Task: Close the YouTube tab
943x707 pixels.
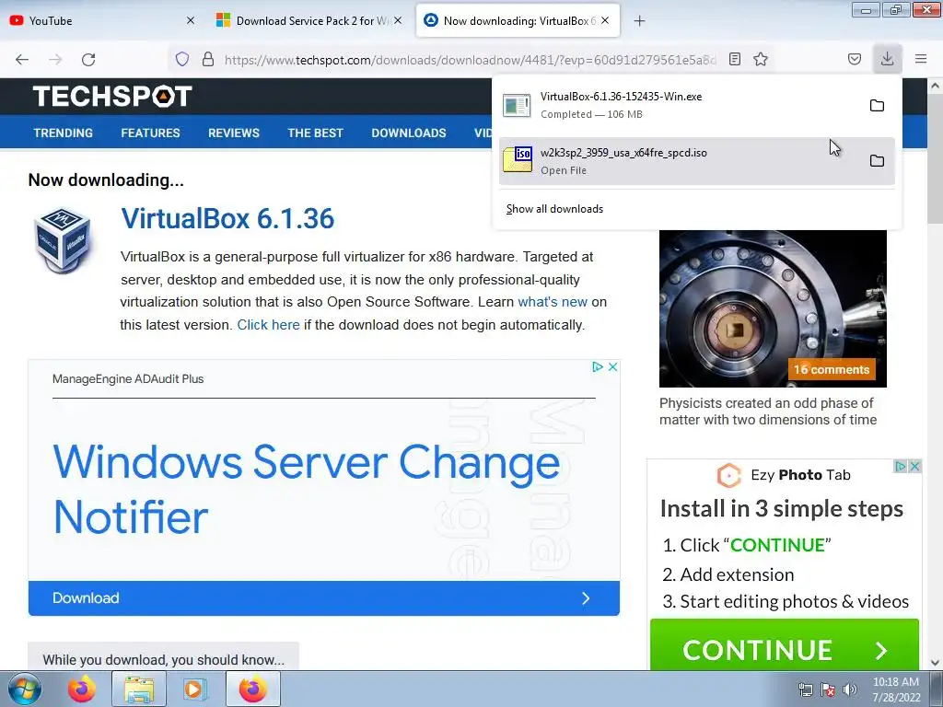Action: pyautogui.click(x=191, y=20)
